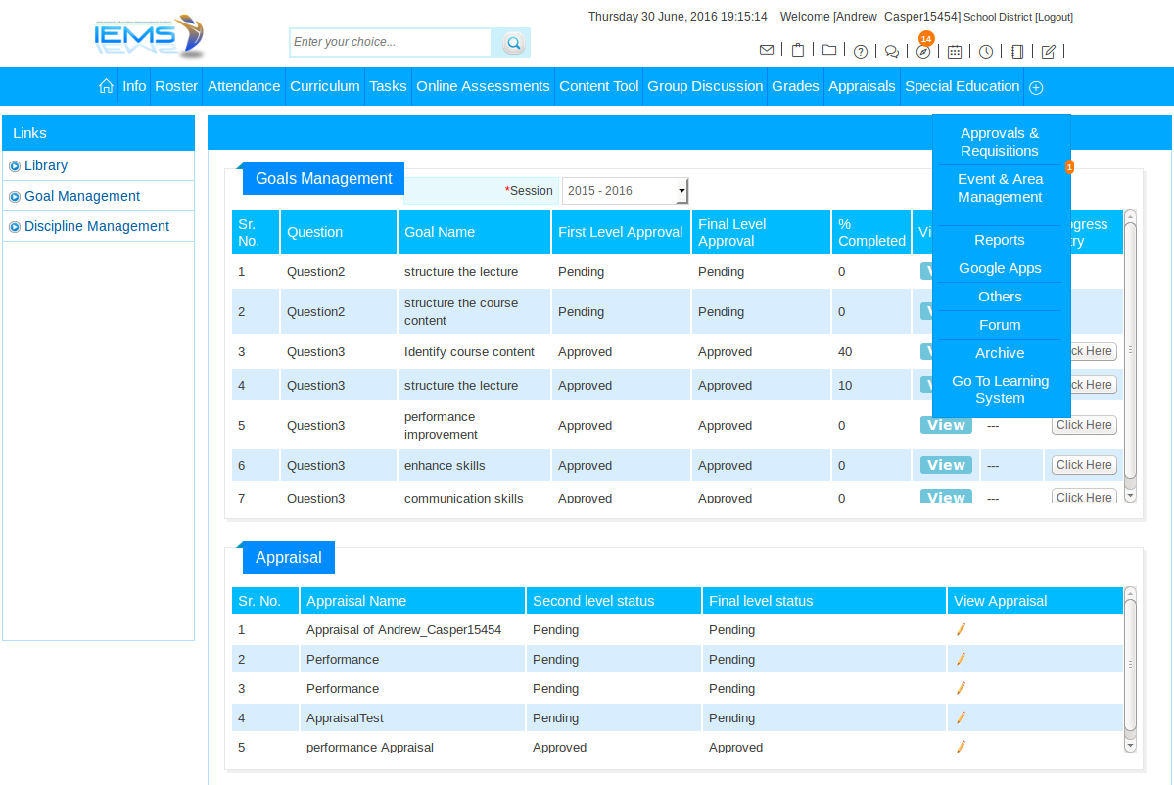
Task: Click 'Identify course content' goal name cell
Action: click(x=469, y=351)
